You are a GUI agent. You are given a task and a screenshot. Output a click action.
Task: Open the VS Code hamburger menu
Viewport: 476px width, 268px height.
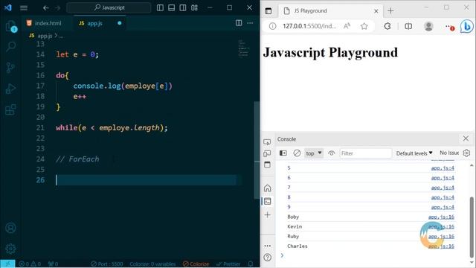click(24, 8)
